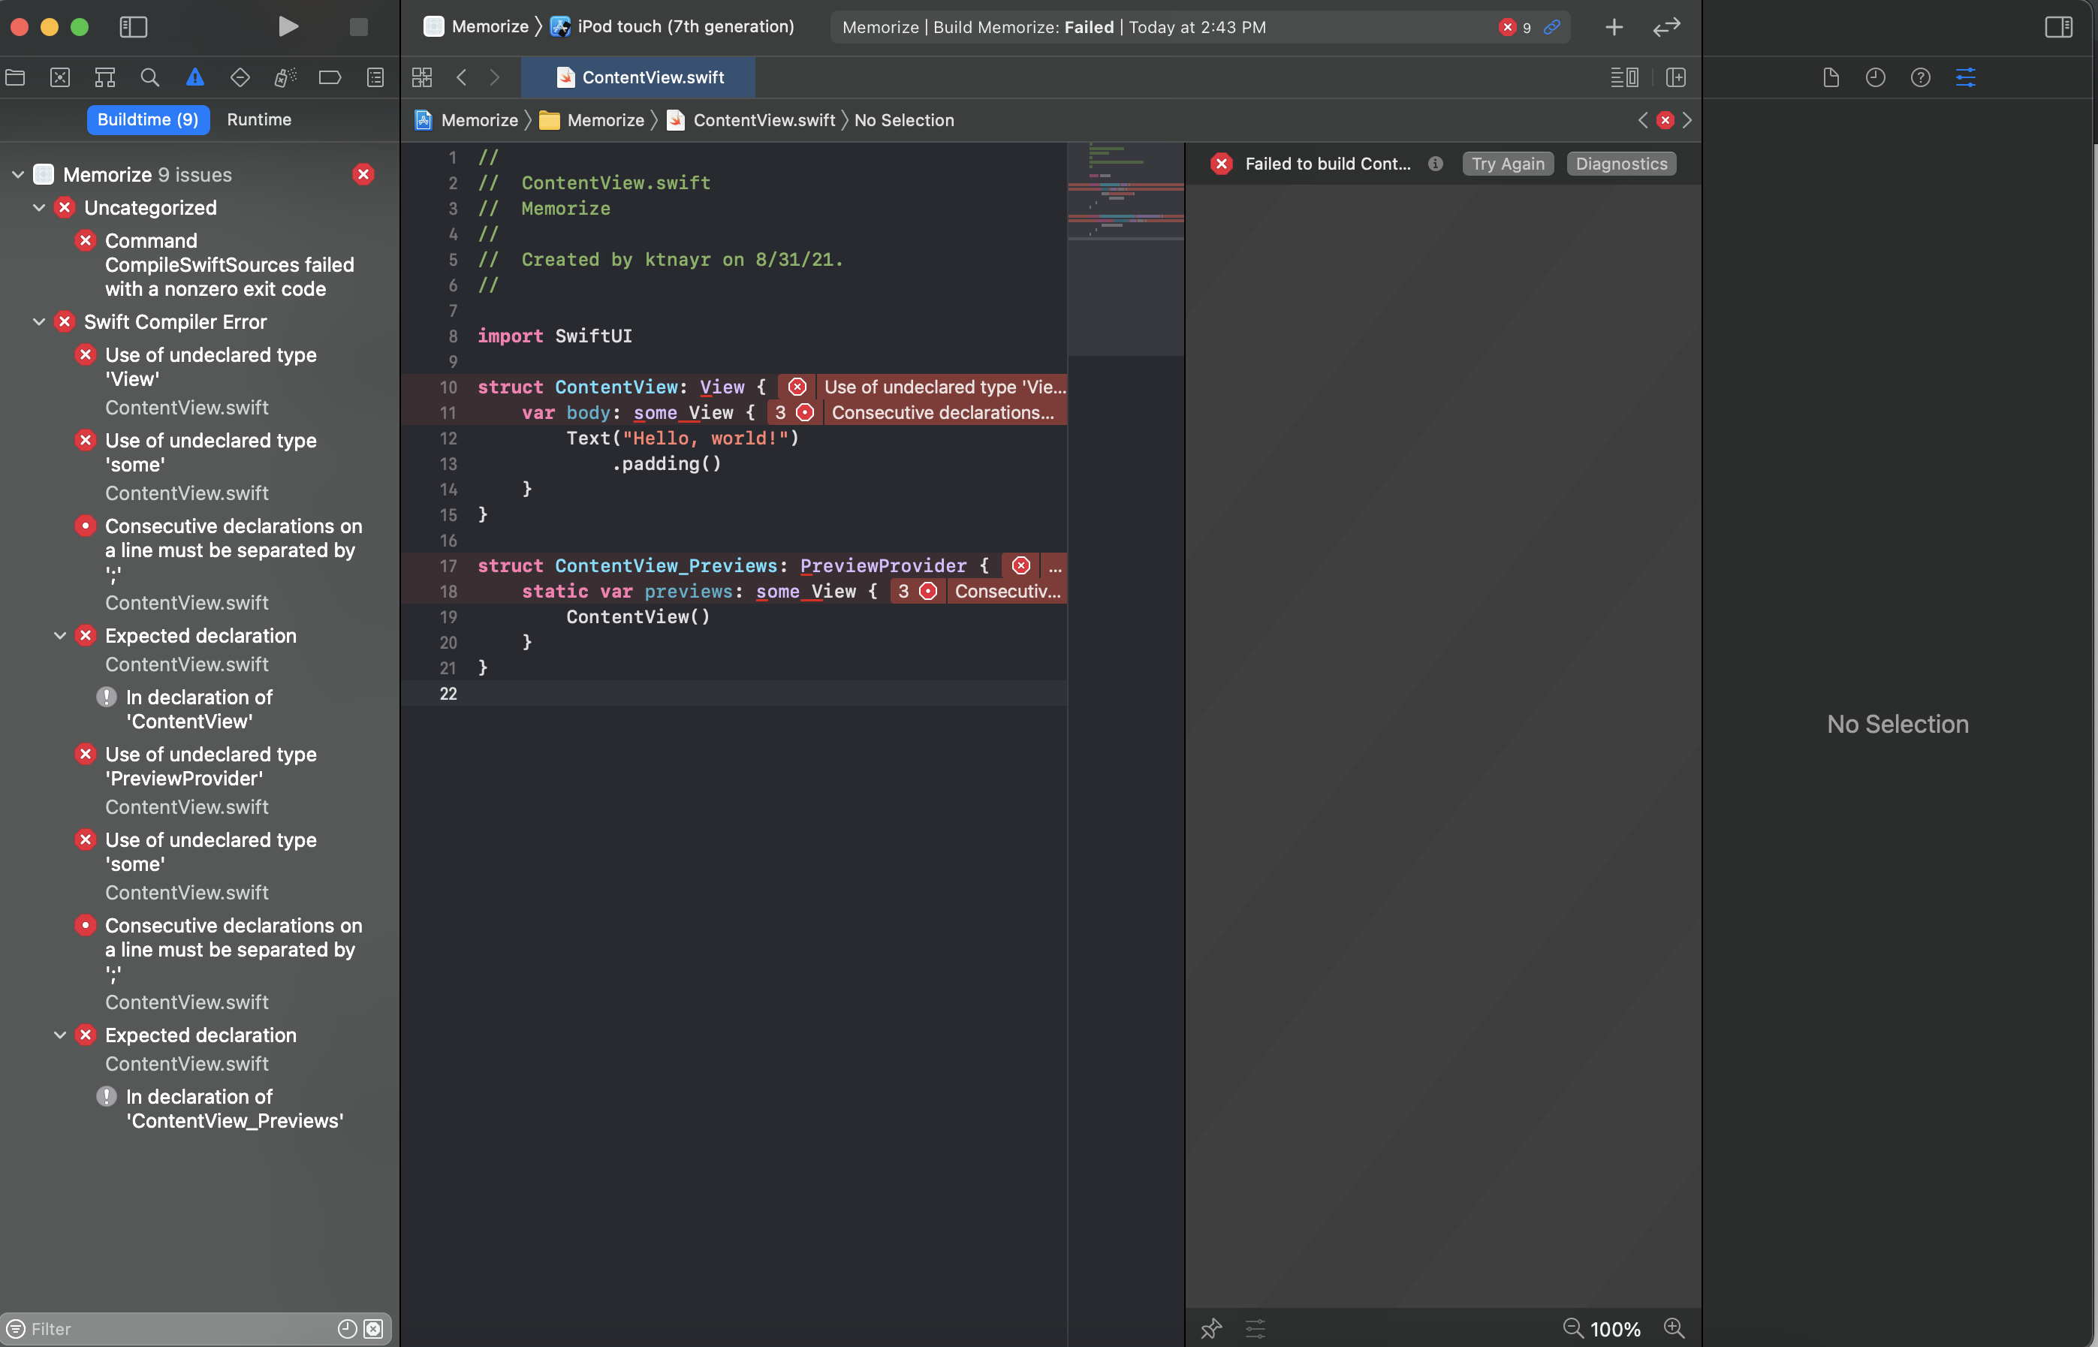2098x1347 pixels.
Task: Open the Symbol navigator
Action: (x=105, y=77)
